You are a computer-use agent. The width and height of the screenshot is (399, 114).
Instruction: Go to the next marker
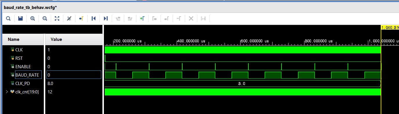(167, 19)
